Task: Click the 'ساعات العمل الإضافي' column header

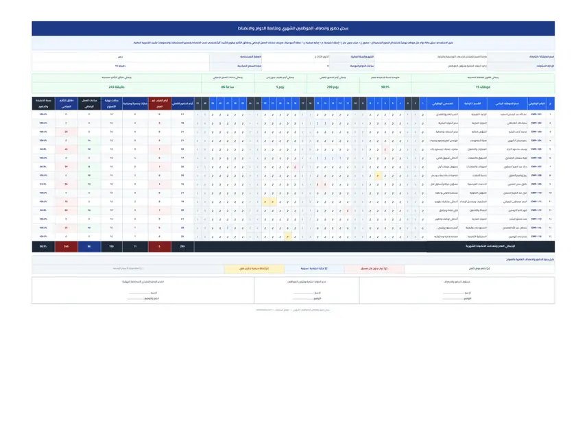Action: tap(89, 104)
